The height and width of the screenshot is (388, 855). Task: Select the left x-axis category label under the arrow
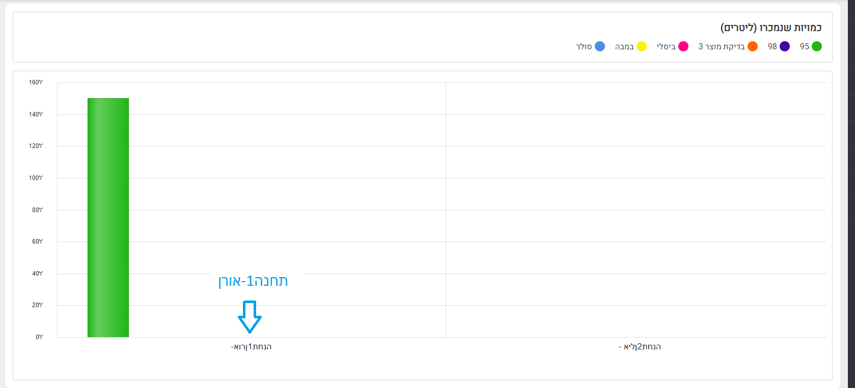click(x=251, y=347)
